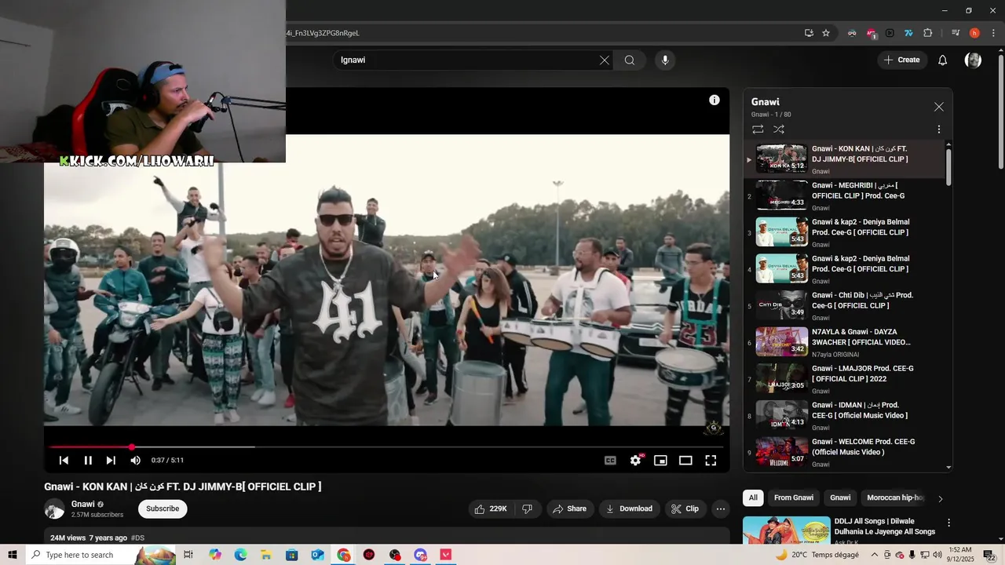Toggle shuffle playlist
The width and height of the screenshot is (1005, 565).
tap(779, 129)
